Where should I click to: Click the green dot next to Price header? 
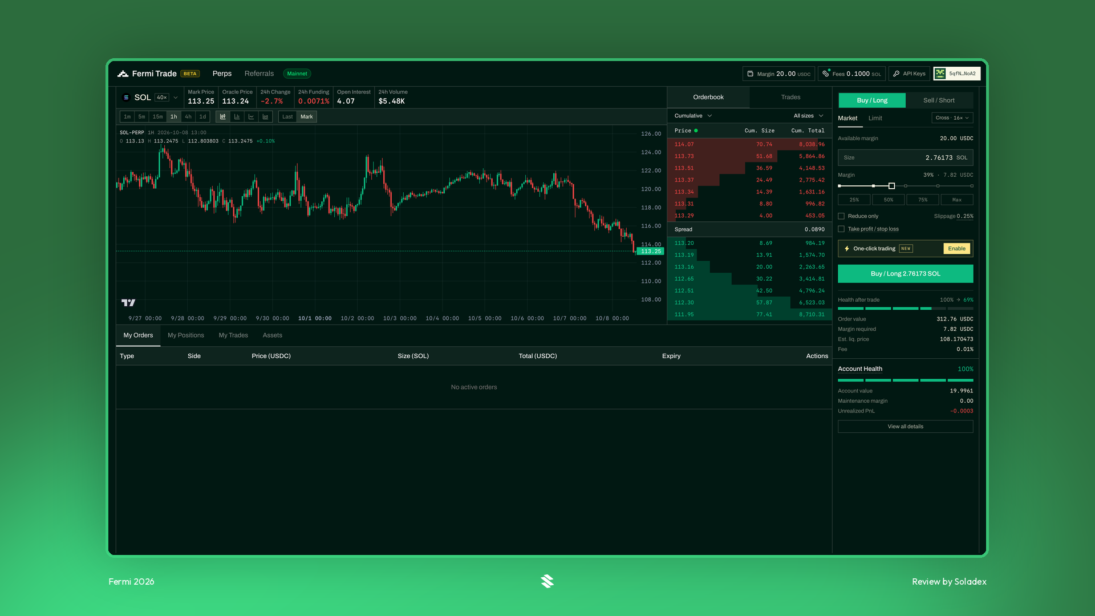[x=696, y=131]
